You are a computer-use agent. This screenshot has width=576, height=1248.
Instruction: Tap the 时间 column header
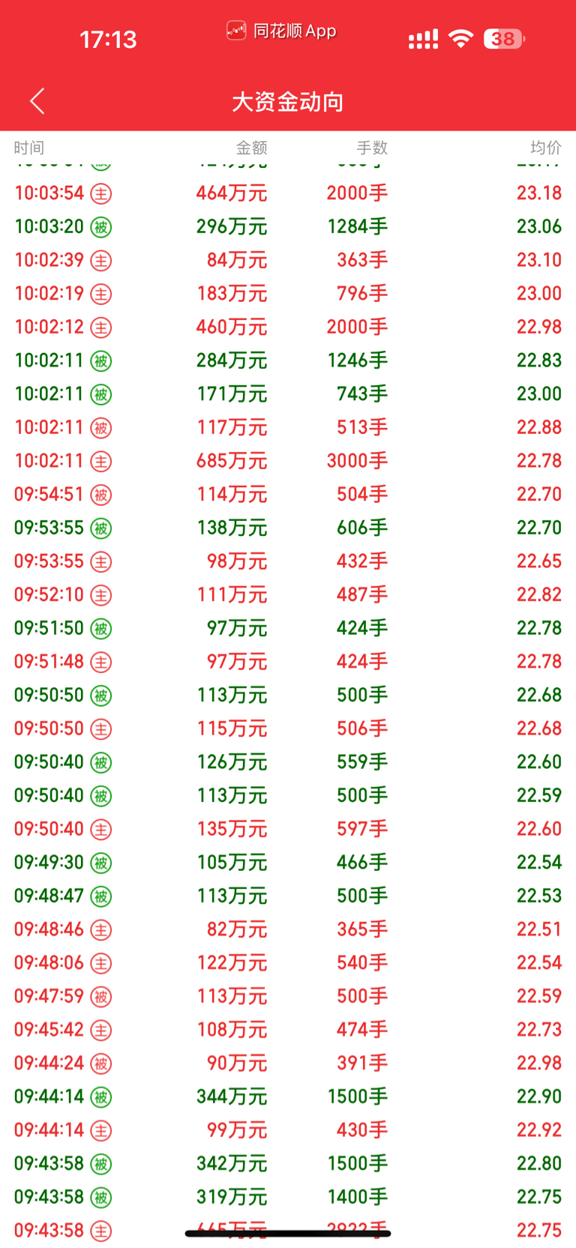click(x=29, y=148)
